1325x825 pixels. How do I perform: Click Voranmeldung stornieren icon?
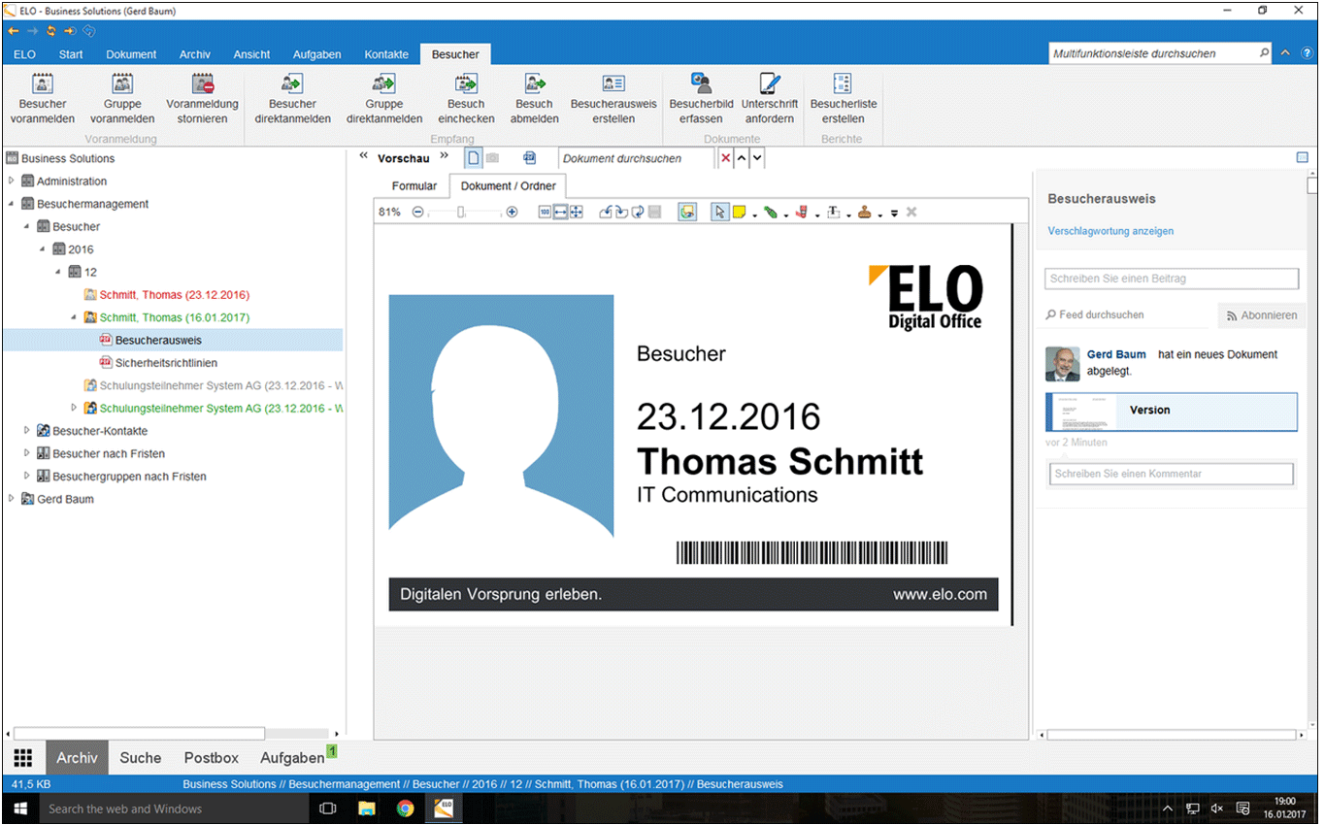click(202, 83)
